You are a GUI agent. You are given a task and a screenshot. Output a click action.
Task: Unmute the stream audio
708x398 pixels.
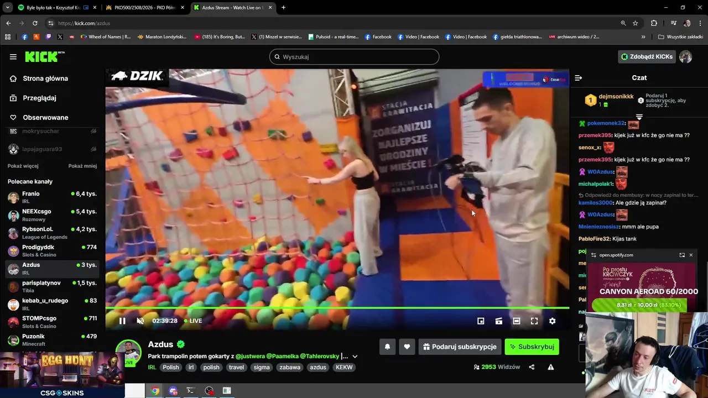point(140,321)
